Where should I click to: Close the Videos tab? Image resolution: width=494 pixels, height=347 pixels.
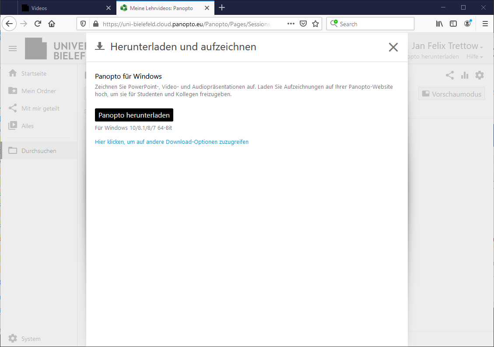pyautogui.click(x=109, y=8)
